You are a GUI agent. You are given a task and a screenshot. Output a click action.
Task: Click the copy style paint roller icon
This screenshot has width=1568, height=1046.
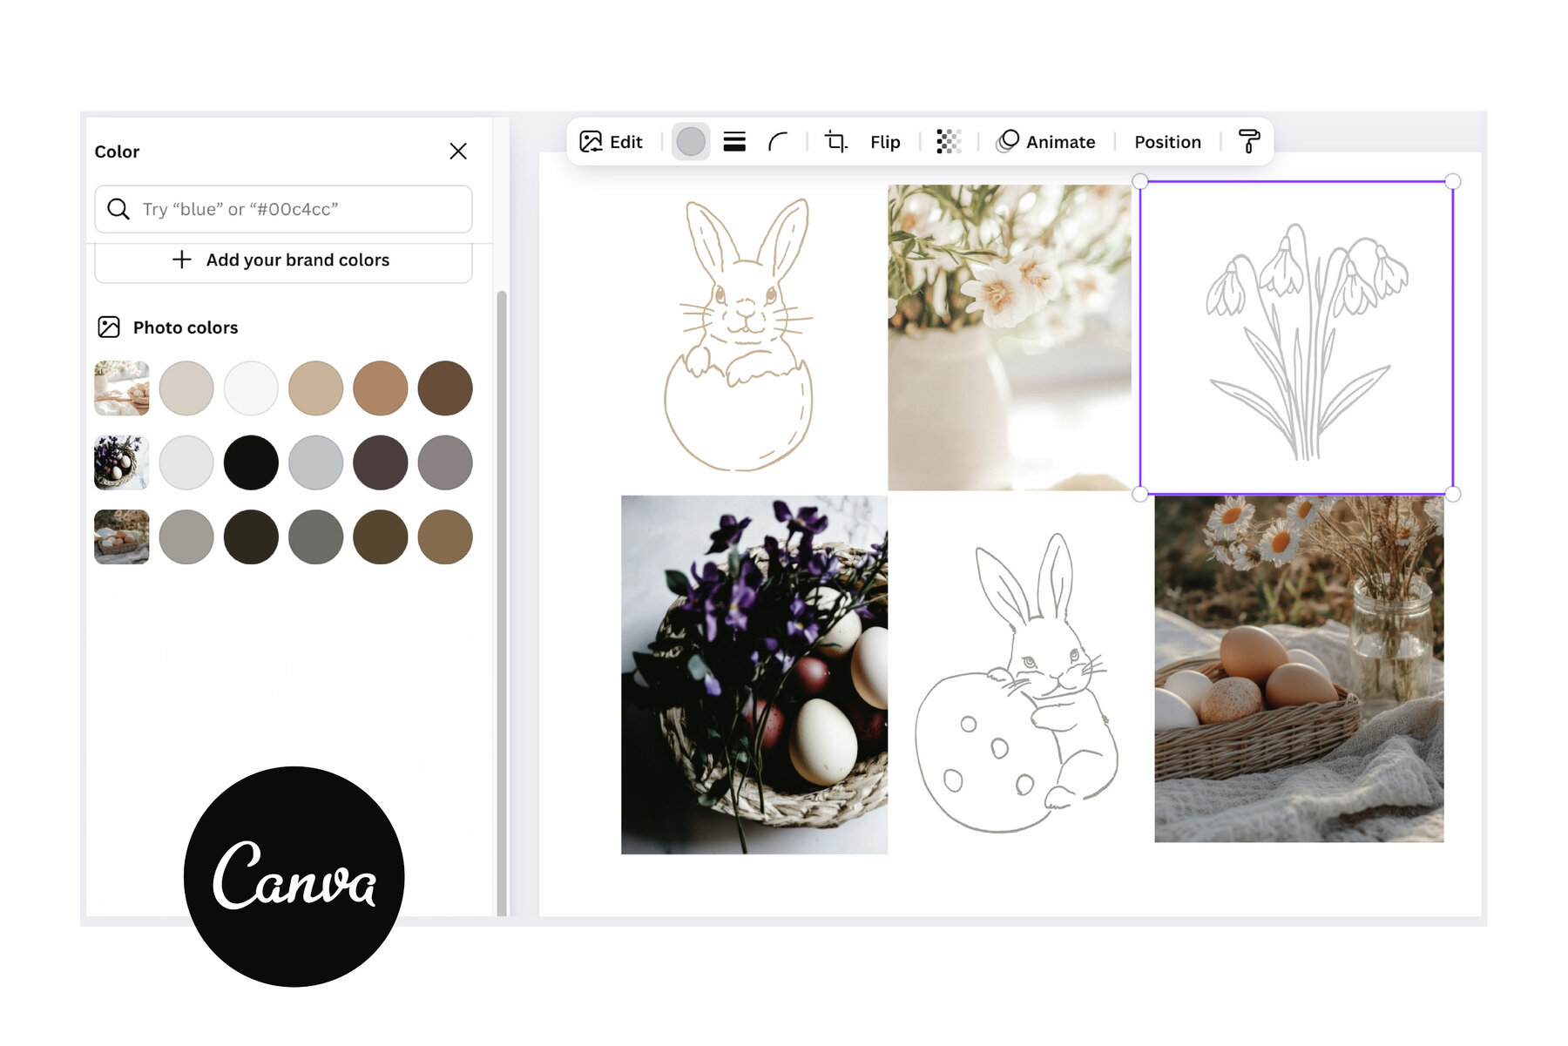[1248, 142]
